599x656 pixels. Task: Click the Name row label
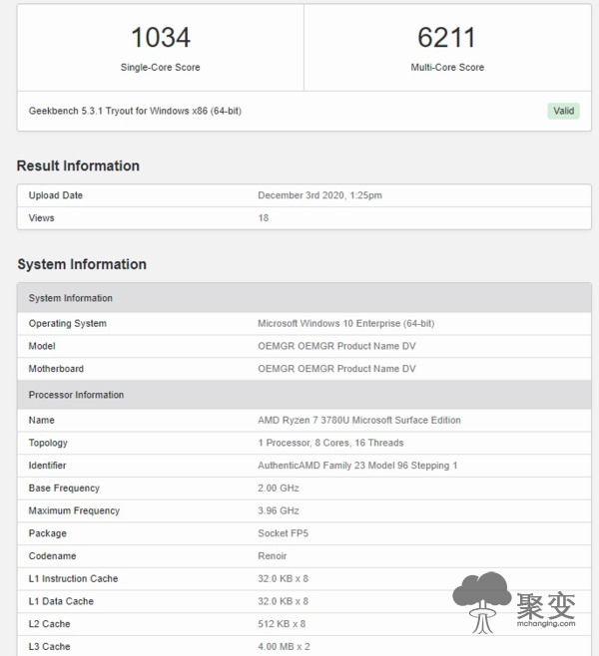42,420
